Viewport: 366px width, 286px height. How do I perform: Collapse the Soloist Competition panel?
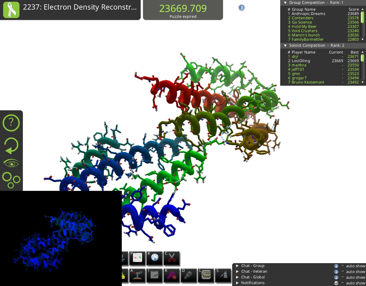[x=285, y=45]
